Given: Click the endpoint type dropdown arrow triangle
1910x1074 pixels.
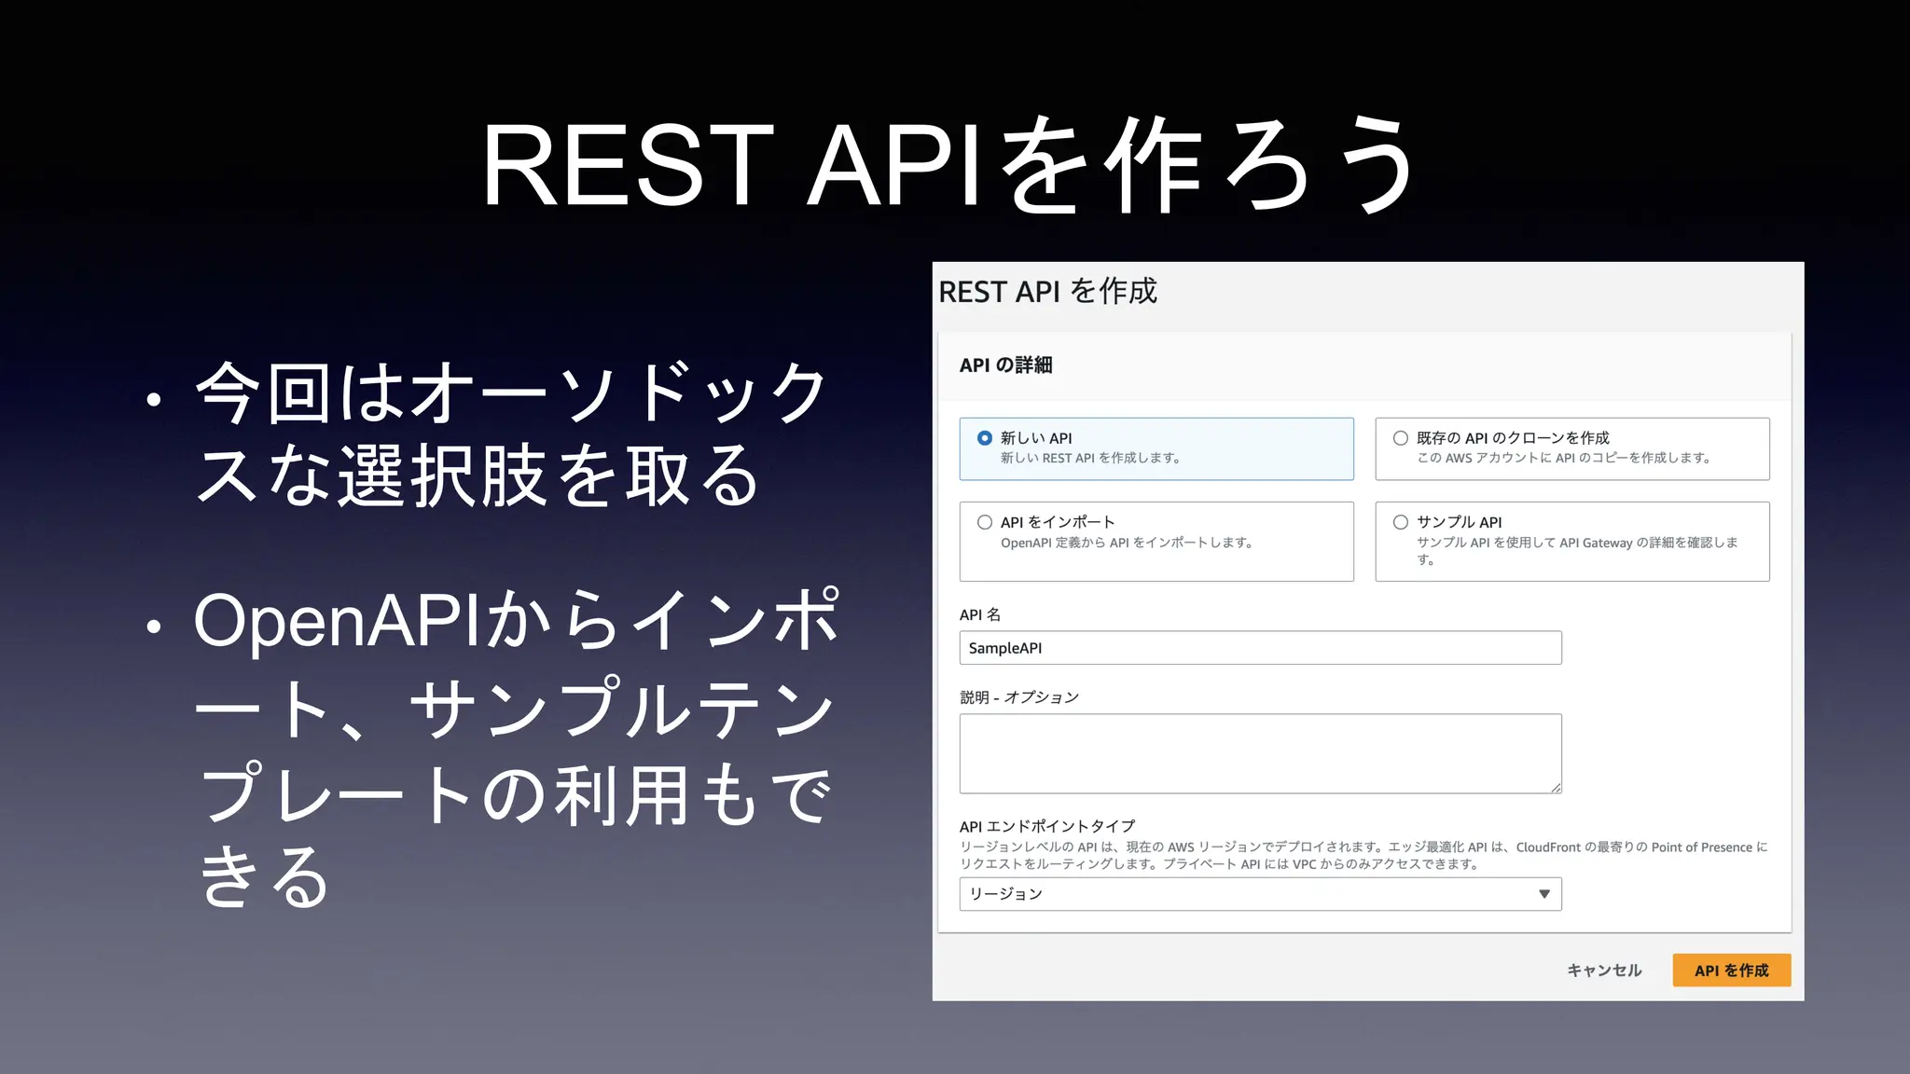Looking at the screenshot, I should click(x=1544, y=894).
